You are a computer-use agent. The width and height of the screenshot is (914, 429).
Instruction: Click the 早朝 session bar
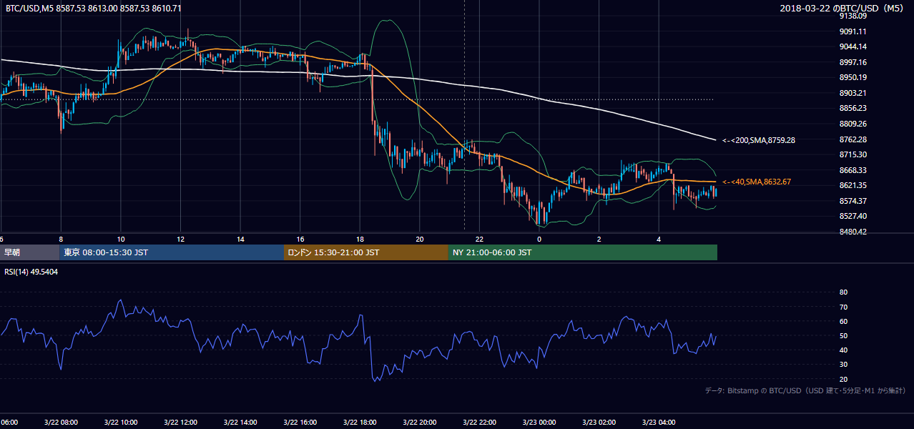(x=29, y=252)
